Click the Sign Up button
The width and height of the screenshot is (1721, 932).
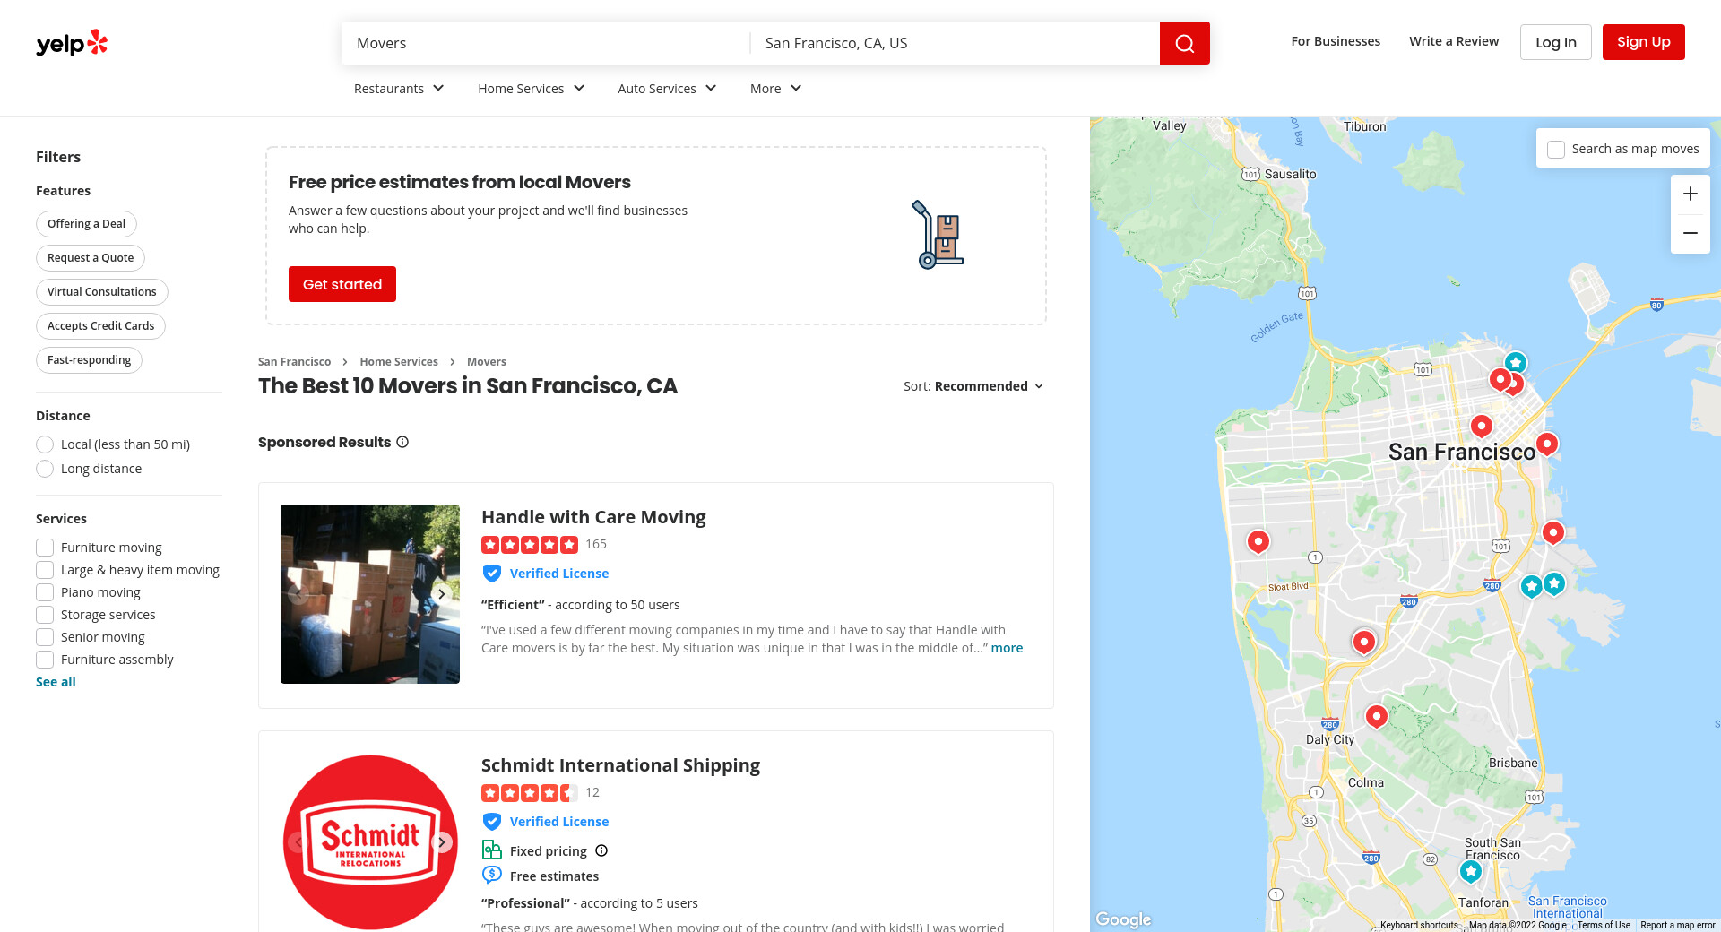tap(1643, 42)
